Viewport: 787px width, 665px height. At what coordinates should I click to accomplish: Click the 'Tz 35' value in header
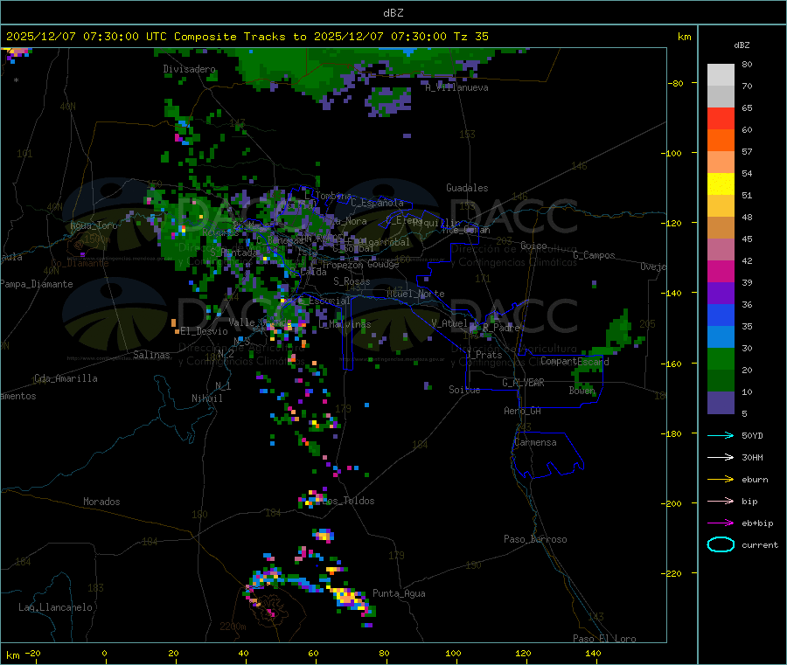(471, 37)
